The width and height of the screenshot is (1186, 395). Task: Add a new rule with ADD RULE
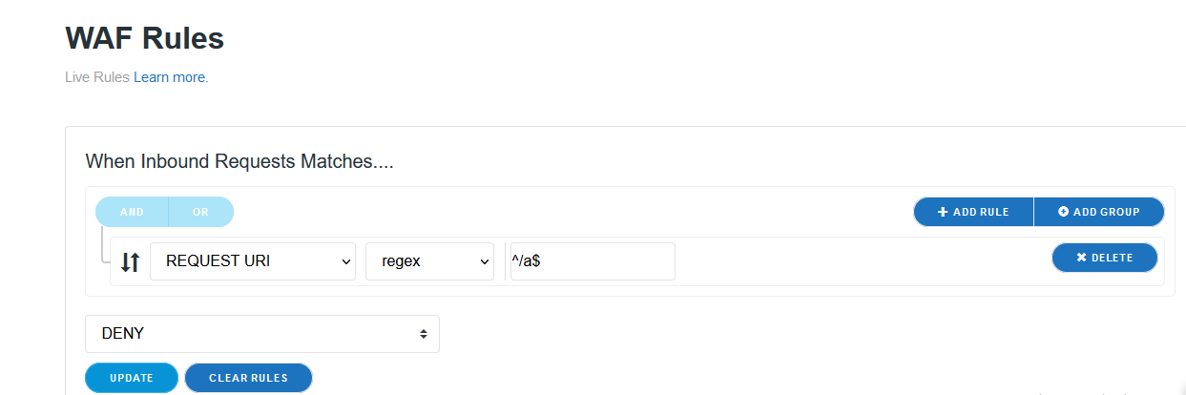[973, 212]
